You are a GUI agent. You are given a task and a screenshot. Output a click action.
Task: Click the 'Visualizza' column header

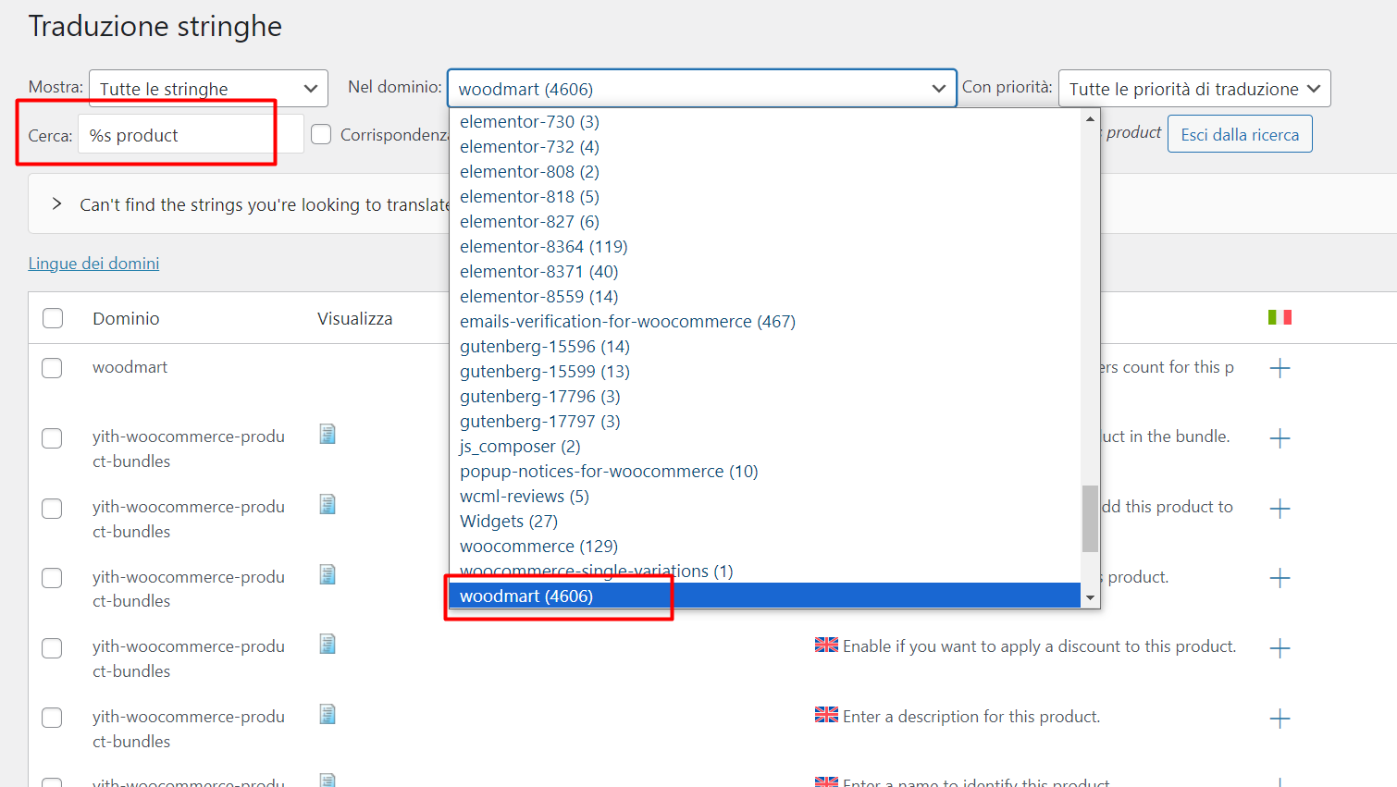(355, 318)
